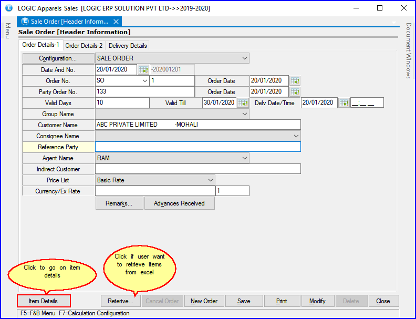
Task: Save the sale order
Action: pyautogui.click(x=244, y=301)
